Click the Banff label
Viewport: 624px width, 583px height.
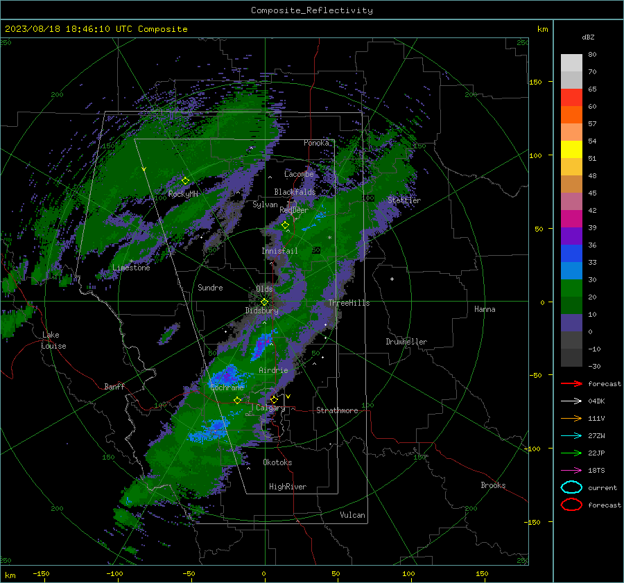coord(114,386)
